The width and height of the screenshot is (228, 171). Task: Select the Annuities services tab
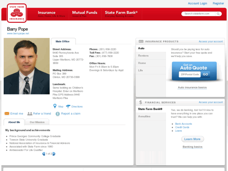click(x=151, y=116)
